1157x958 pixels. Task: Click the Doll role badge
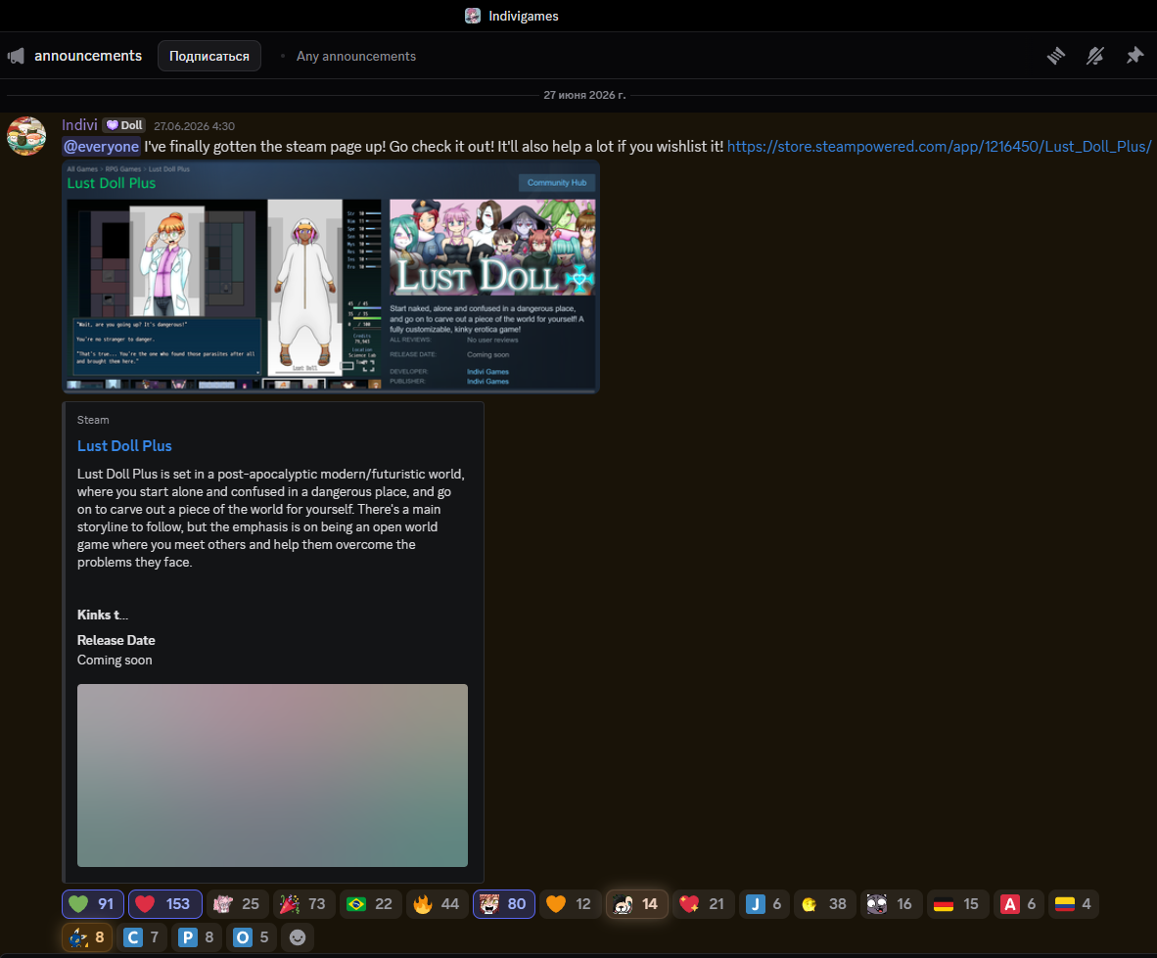(124, 125)
